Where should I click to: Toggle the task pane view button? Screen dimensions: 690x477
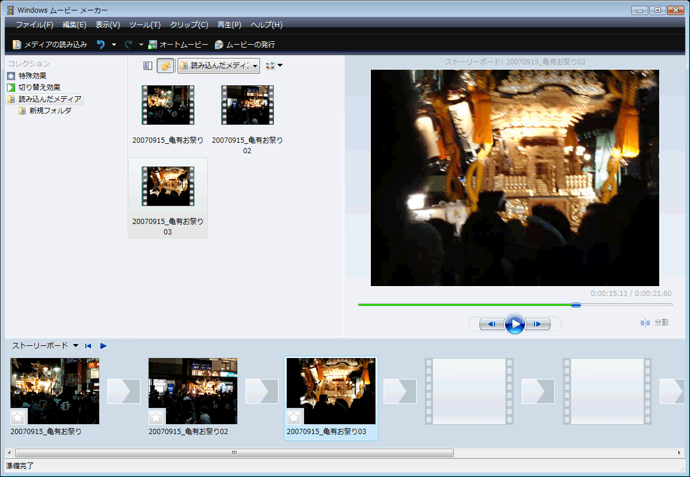(148, 66)
